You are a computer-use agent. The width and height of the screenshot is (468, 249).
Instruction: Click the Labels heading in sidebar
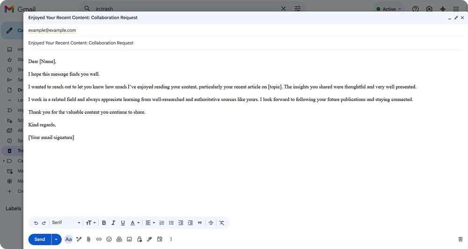(x=14, y=208)
